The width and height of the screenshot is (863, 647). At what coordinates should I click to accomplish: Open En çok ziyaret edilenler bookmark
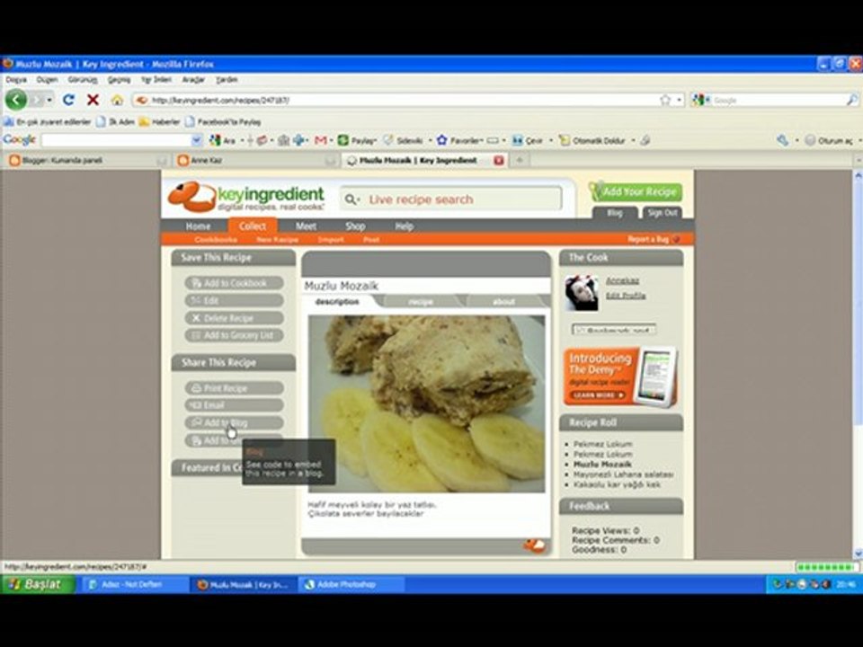point(48,121)
